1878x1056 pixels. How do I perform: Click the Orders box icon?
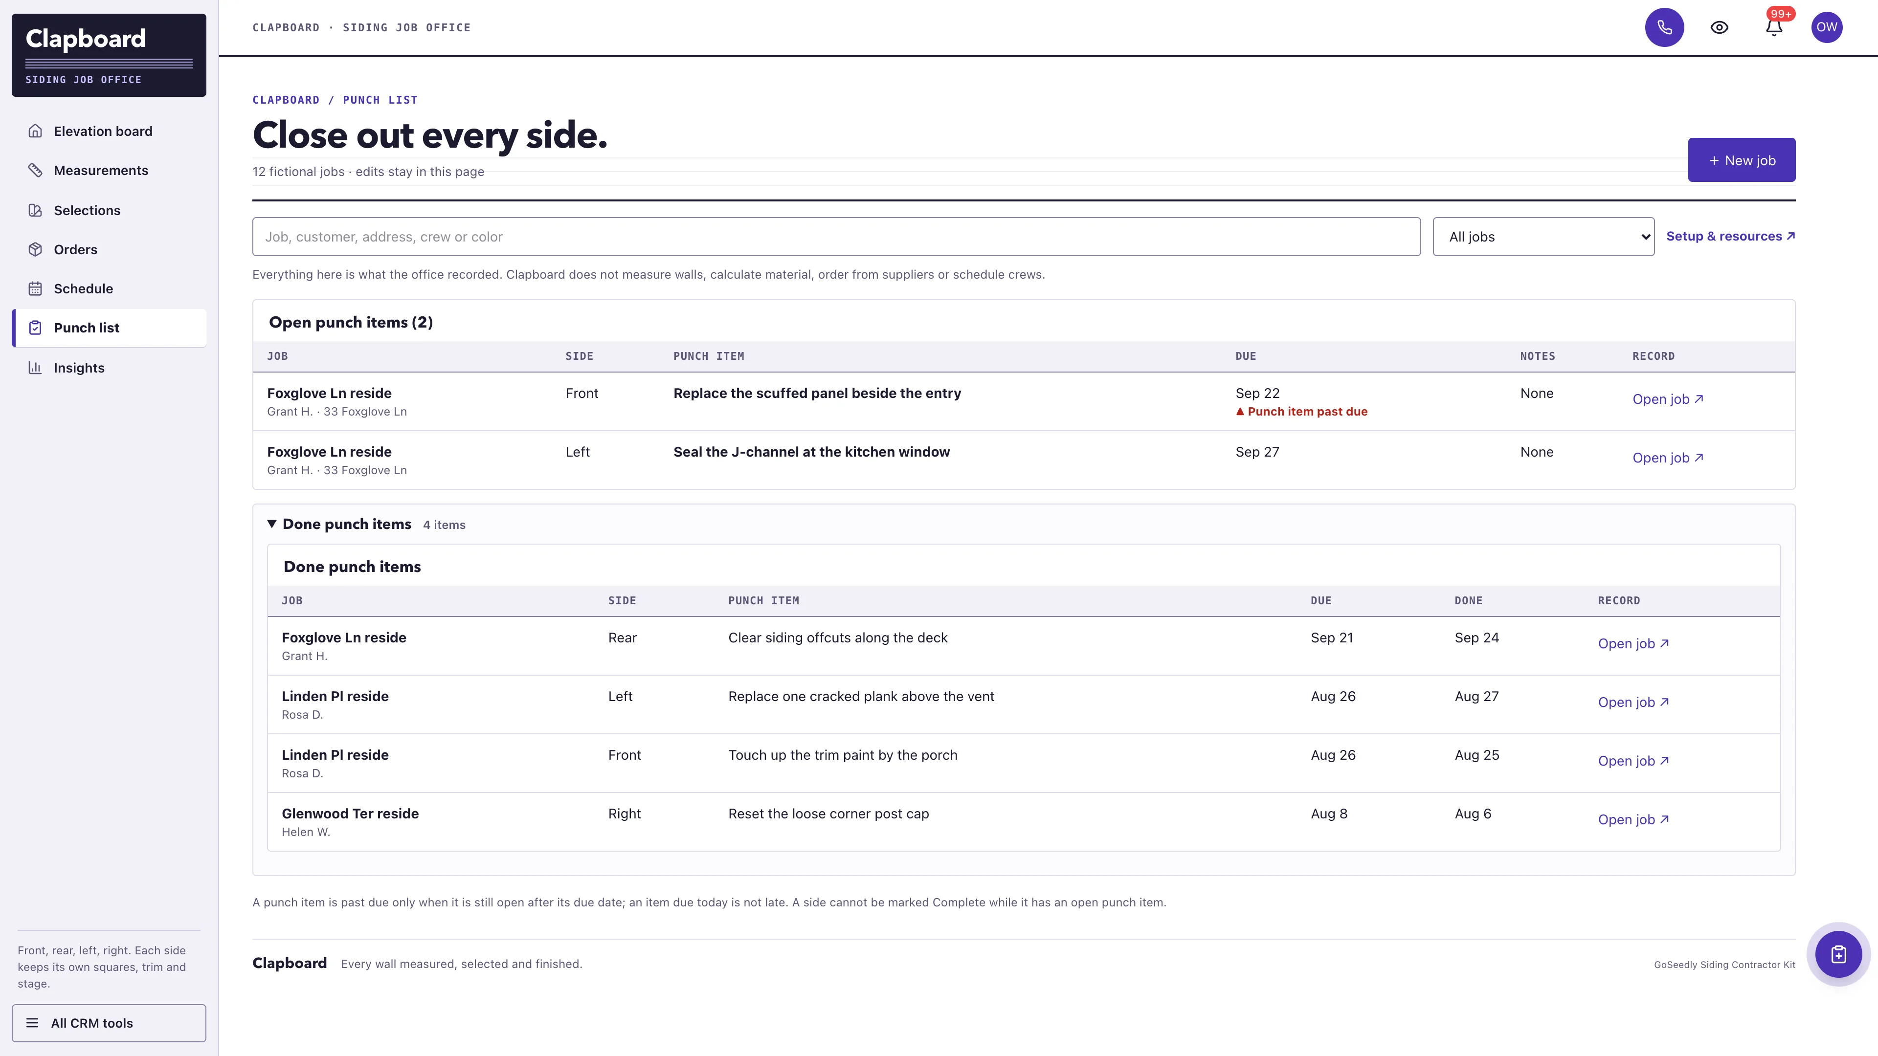click(x=35, y=249)
